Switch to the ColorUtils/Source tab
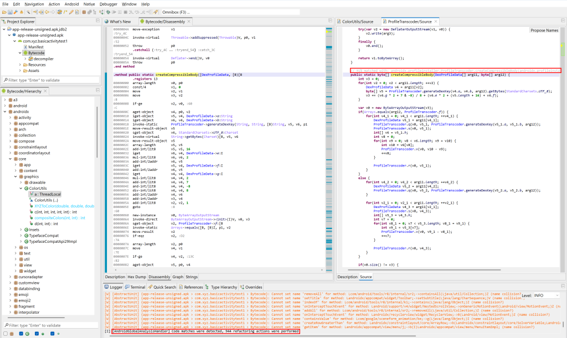 tap(357, 21)
